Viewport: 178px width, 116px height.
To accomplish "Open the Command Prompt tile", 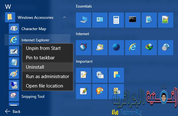I will (x=133, y=20).
